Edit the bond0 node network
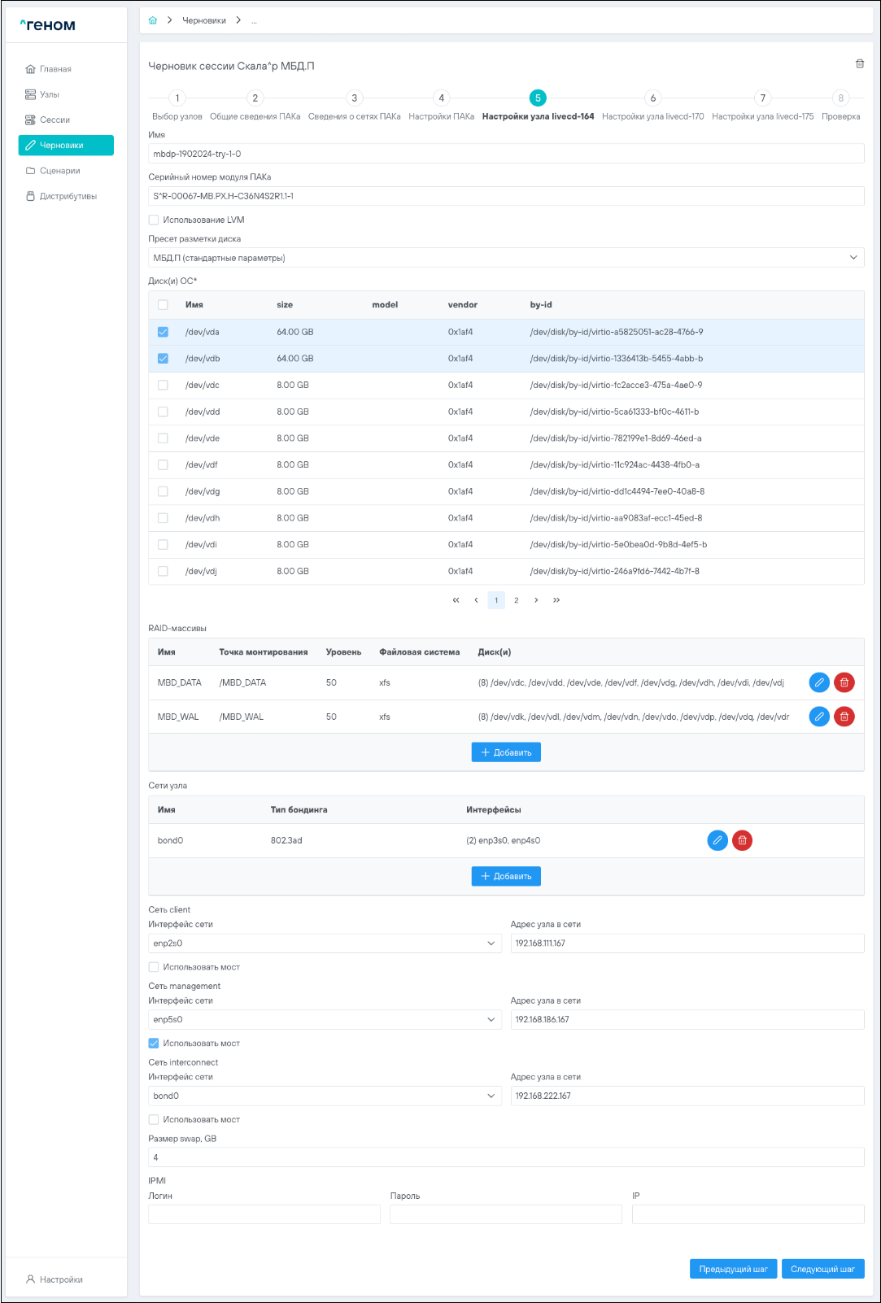 click(717, 840)
